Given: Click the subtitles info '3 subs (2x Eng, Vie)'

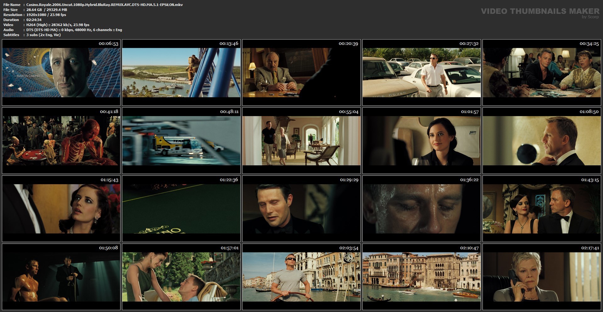Looking at the screenshot, I should tap(43, 35).
